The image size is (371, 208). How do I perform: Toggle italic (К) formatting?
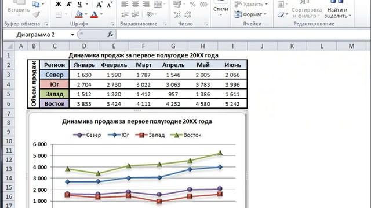(x=69, y=4)
